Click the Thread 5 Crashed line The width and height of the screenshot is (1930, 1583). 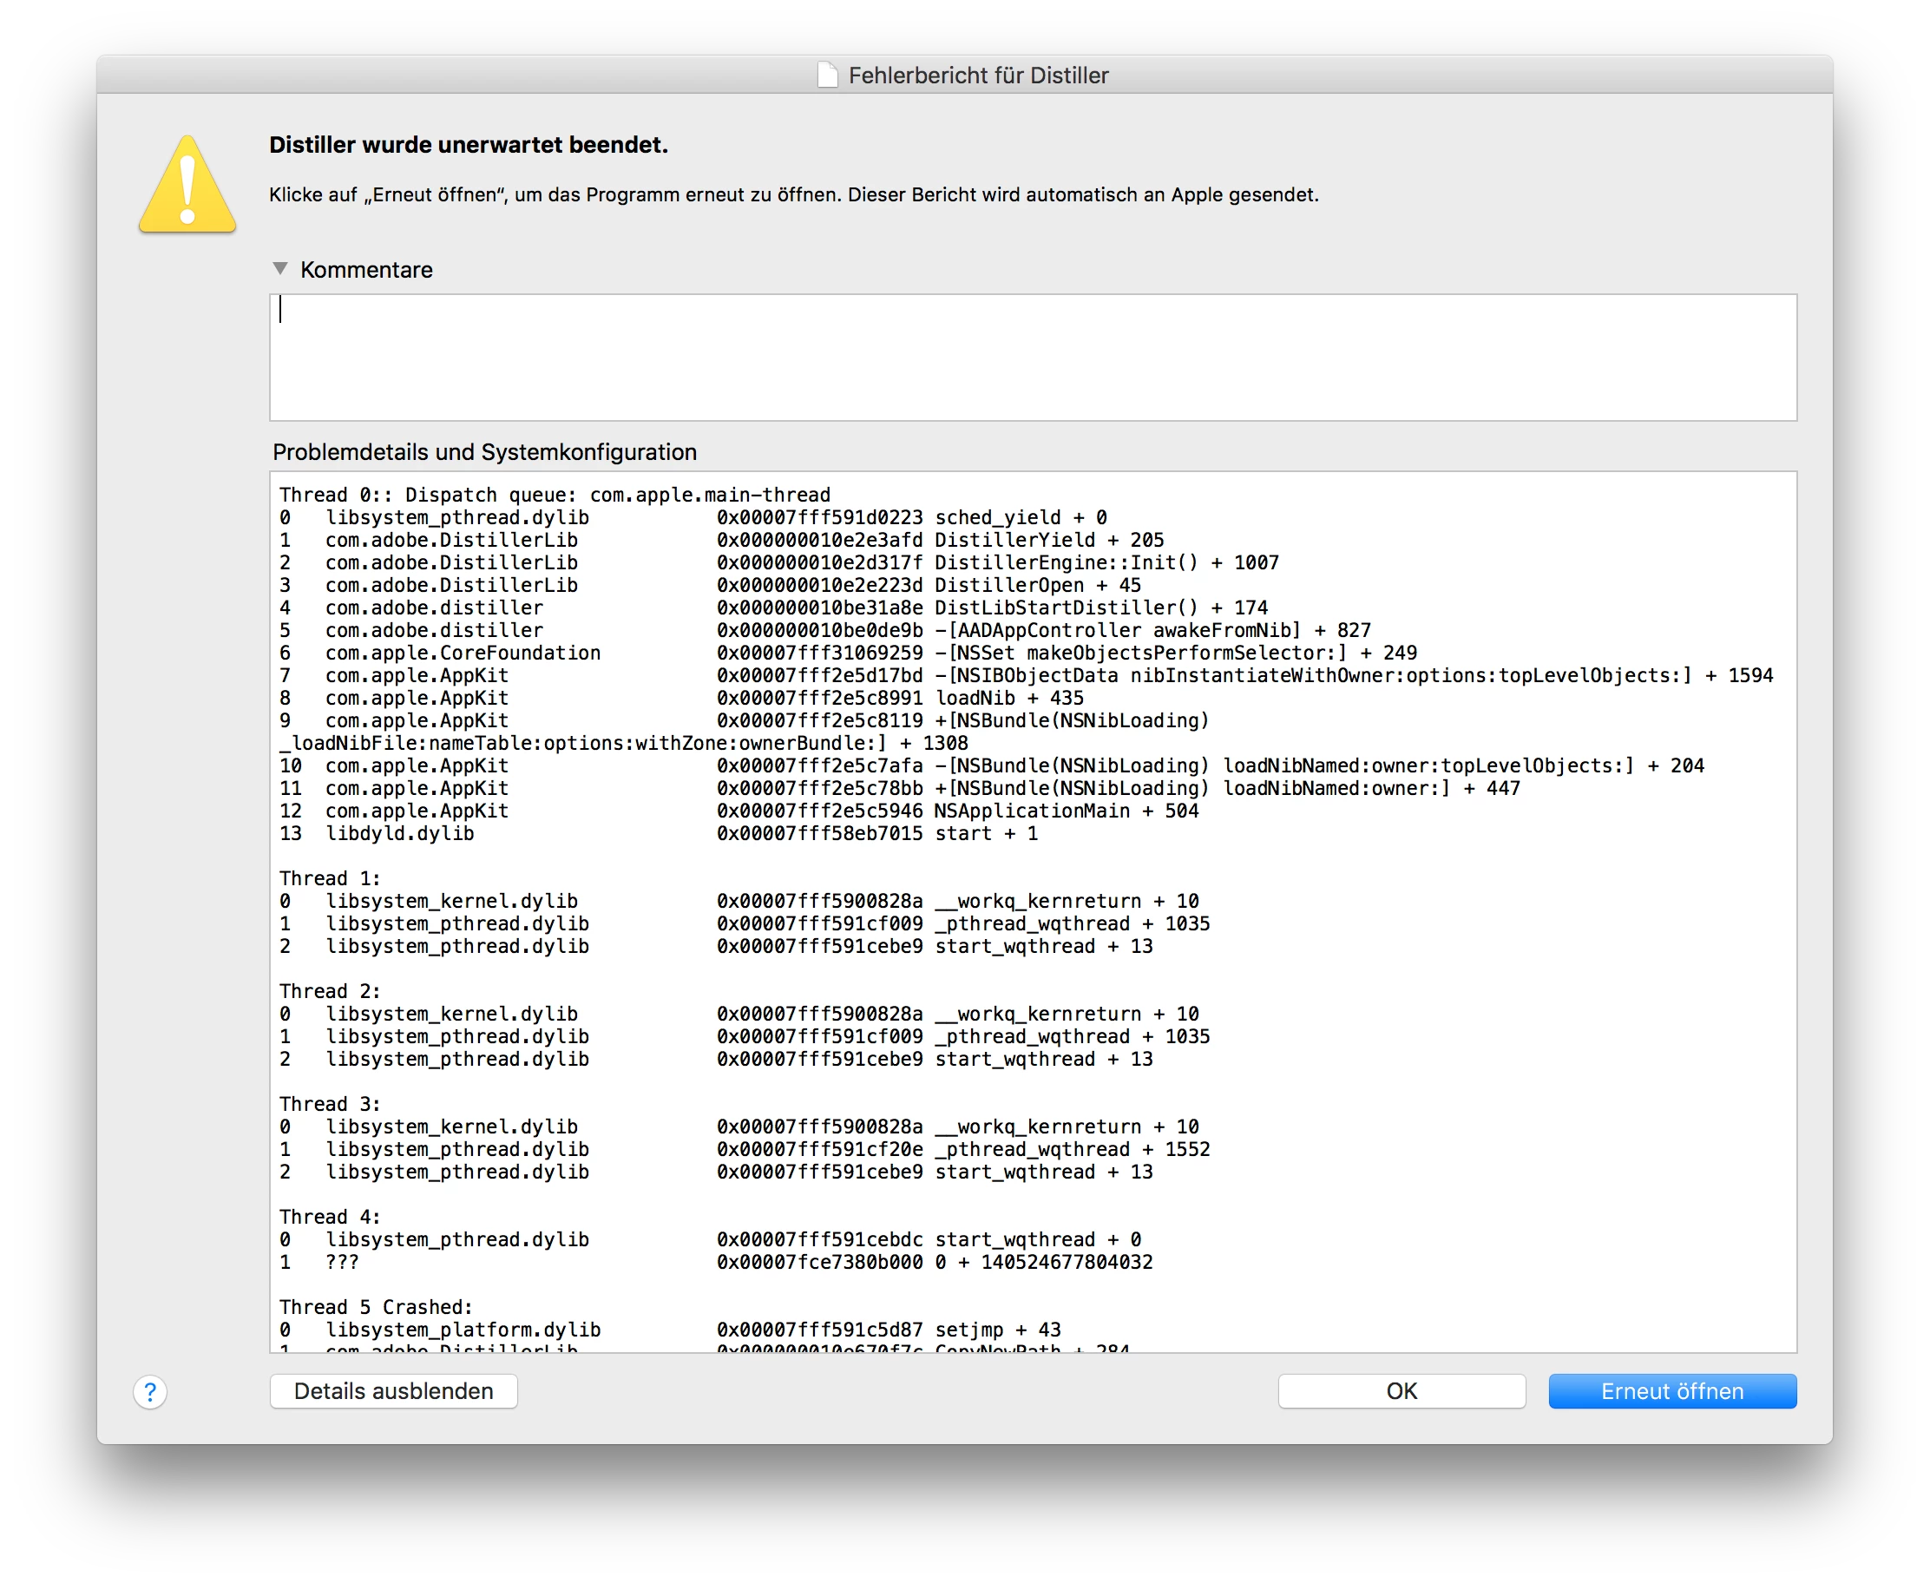click(376, 1307)
